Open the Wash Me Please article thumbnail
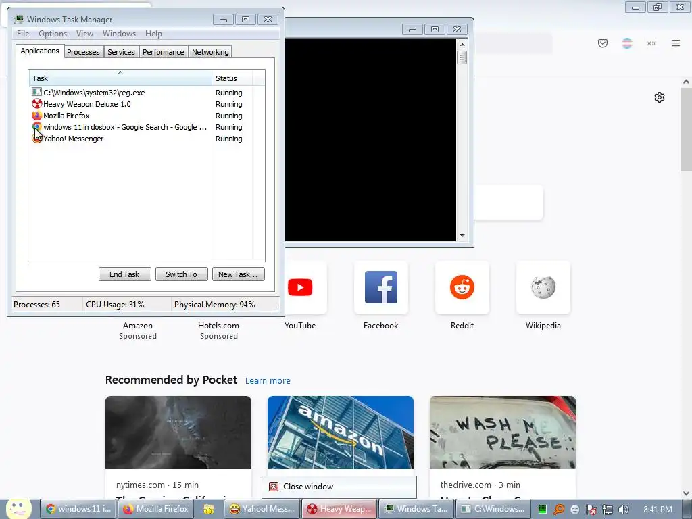The image size is (692, 519). click(x=503, y=432)
